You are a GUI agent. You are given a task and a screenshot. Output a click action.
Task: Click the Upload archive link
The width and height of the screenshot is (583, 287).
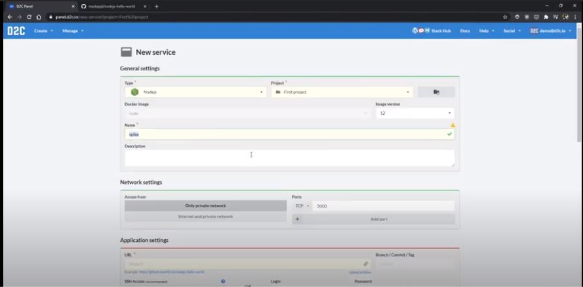tap(360, 272)
